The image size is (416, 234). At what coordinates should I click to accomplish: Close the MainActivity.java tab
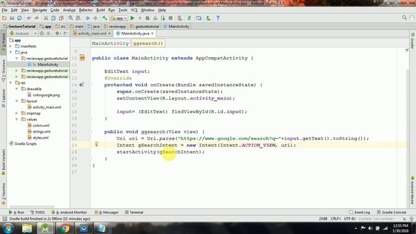pos(152,33)
